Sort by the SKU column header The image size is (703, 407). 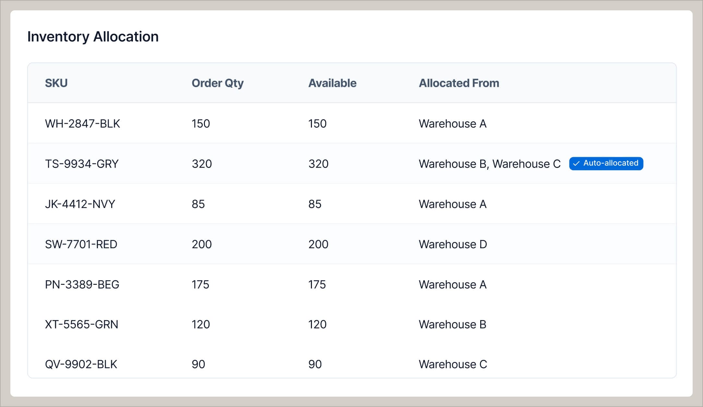point(56,83)
